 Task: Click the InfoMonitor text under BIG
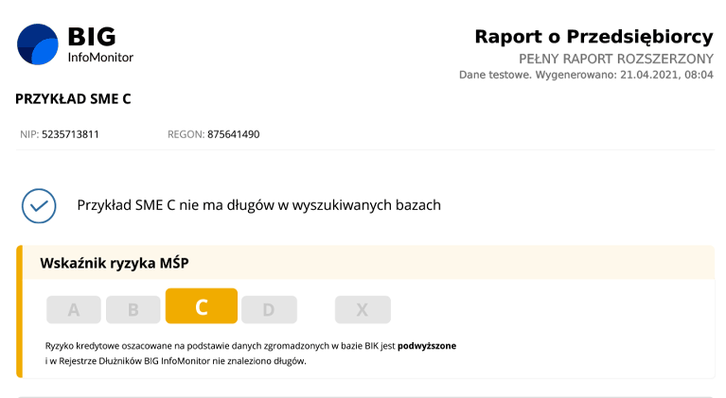(100, 58)
